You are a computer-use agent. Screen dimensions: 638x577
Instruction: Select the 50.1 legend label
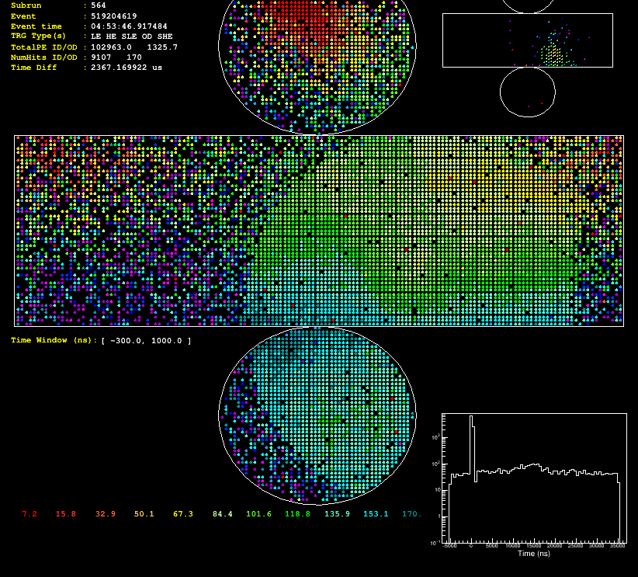click(x=144, y=514)
